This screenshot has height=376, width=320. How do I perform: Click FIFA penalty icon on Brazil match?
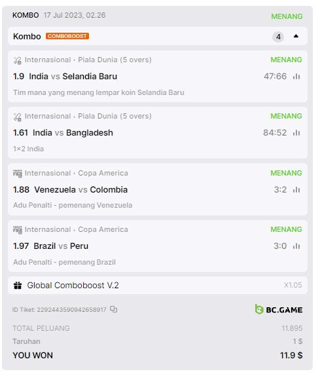coord(18,230)
